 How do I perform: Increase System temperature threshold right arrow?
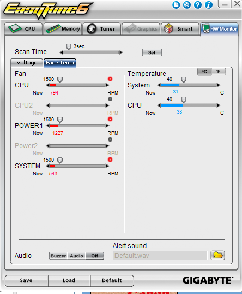pos(219,85)
